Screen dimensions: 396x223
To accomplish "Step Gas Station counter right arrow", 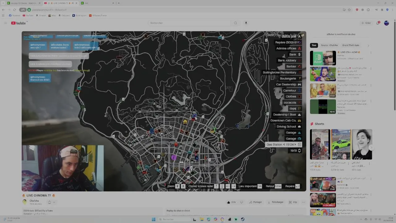I will 295,145.
